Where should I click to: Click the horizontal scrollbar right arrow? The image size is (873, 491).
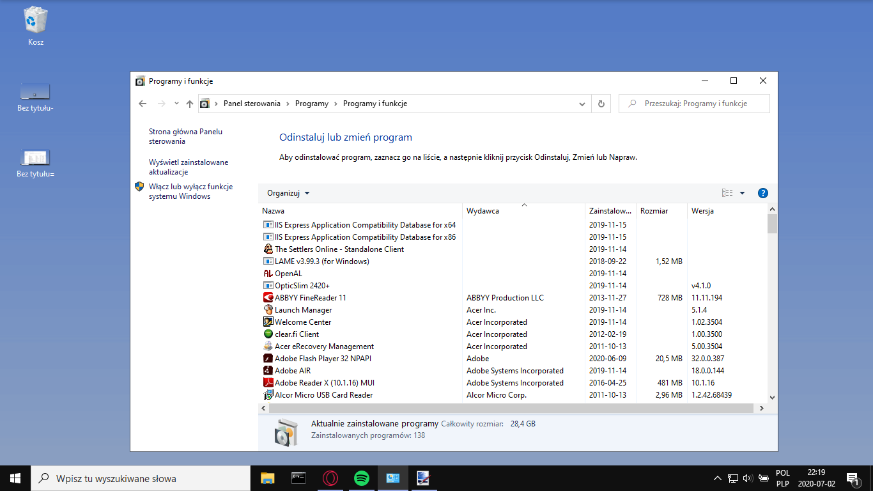pyautogui.click(x=761, y=408)
